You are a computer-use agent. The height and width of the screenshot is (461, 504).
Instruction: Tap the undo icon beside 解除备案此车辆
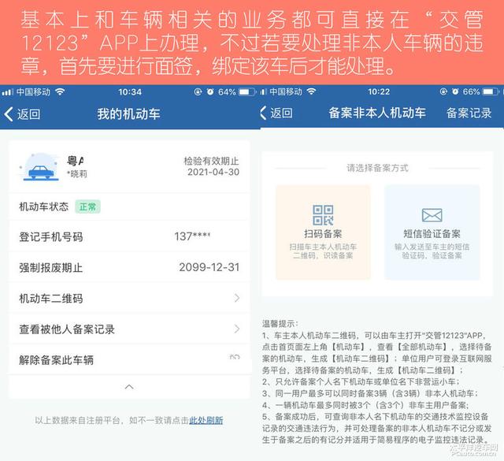(235, 357)
